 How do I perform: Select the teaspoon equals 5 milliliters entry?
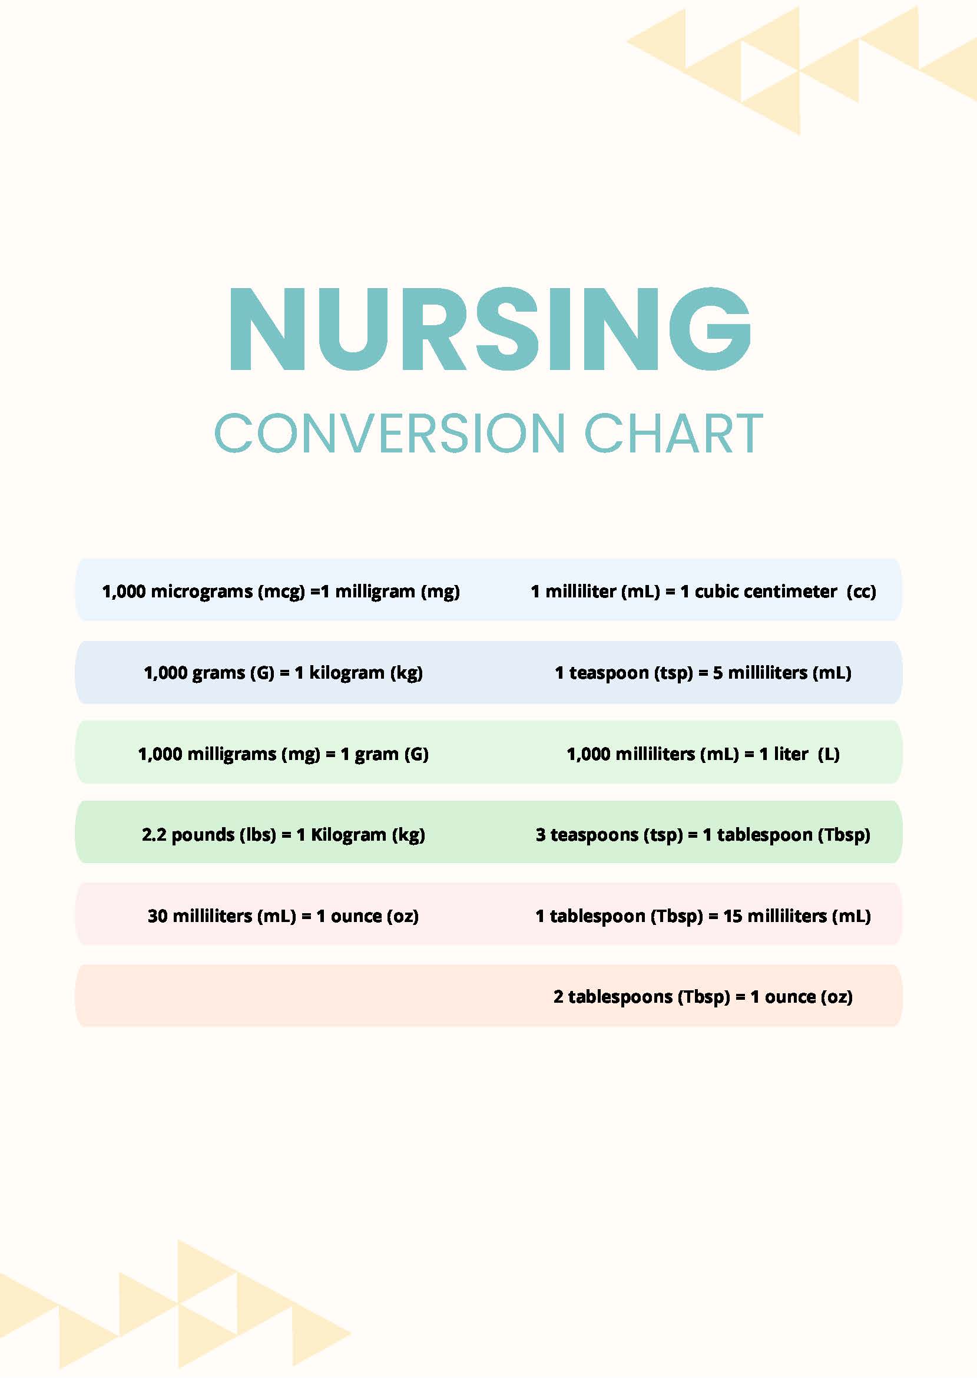[703, 673]
